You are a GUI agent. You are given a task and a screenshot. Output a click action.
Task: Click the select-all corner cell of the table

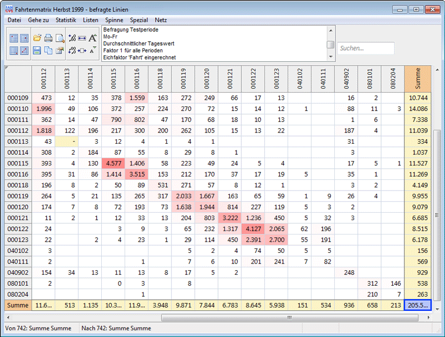click(18, 79)
